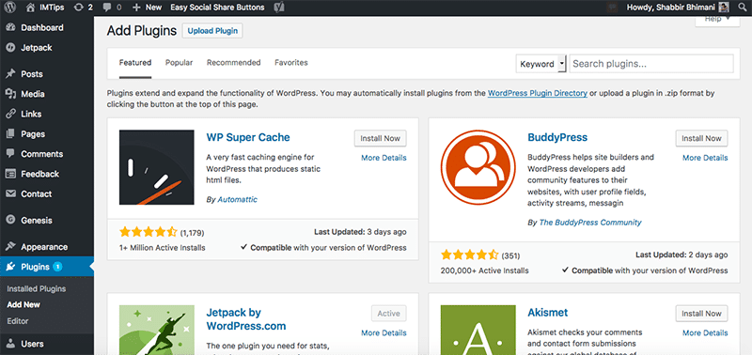Open the Dashboard sidebar item
Viewport: 752px width, 355px height.
coord(47,28)
